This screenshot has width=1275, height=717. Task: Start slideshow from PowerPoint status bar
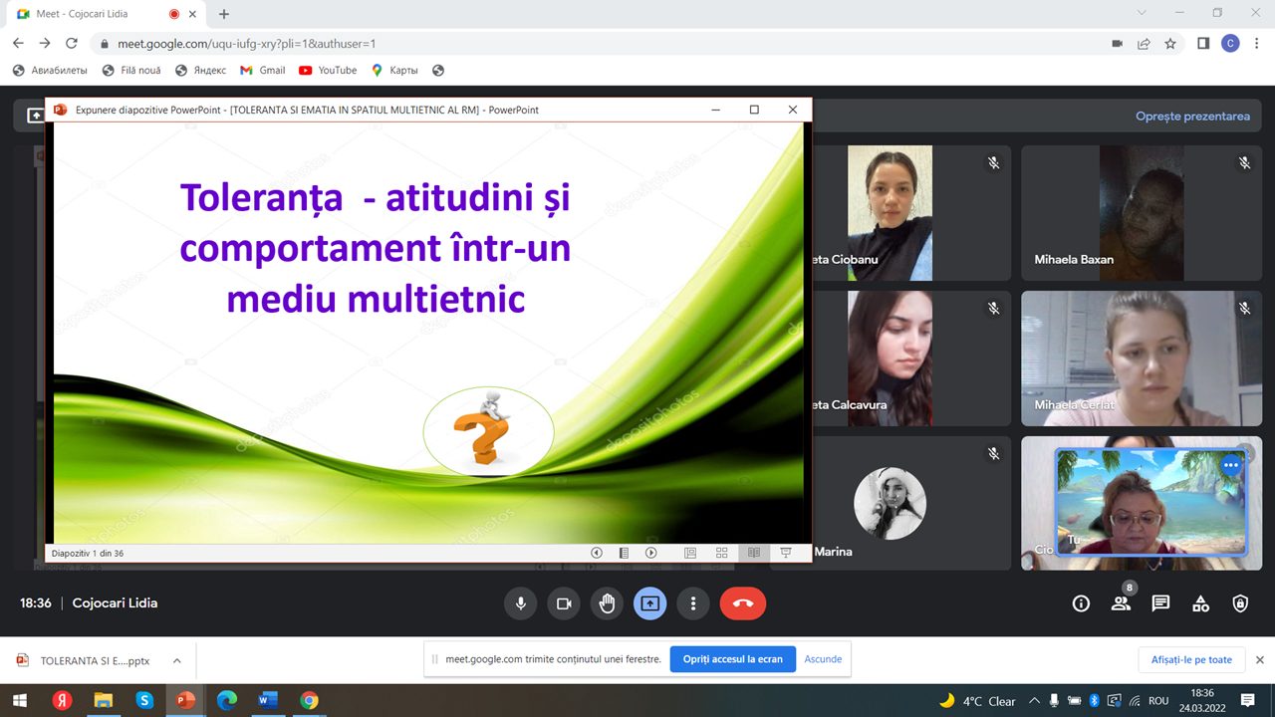pyautogui.click(x=786, y=553)
